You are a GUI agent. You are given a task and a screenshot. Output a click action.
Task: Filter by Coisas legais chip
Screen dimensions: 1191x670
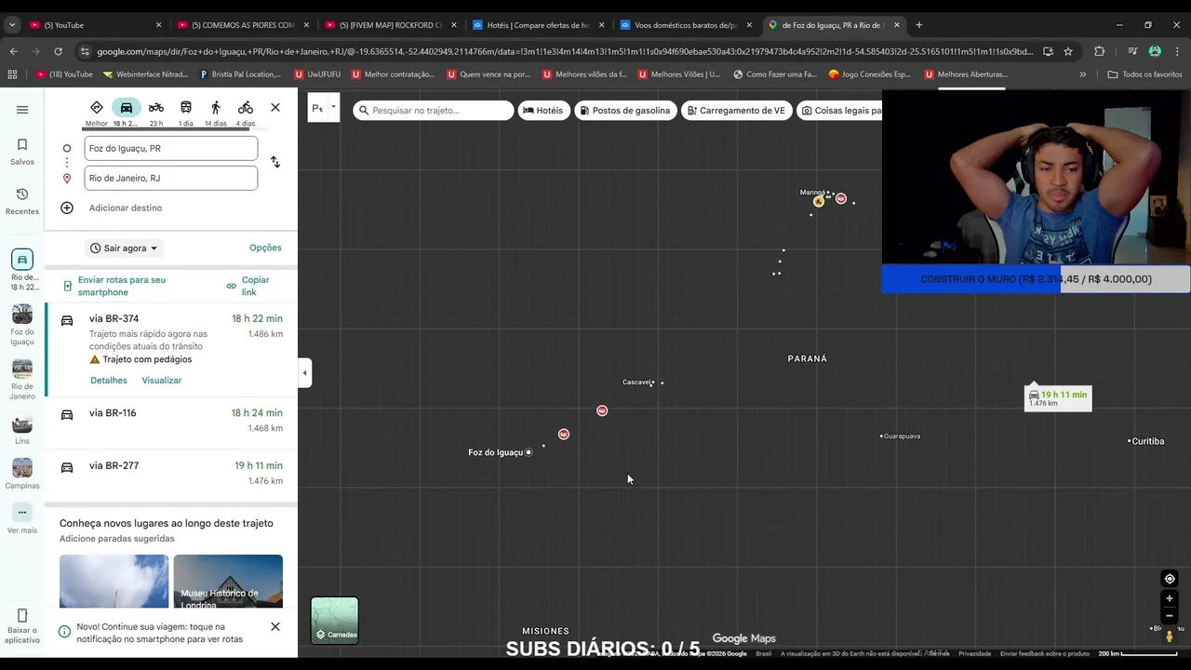pyautogui.click(x=840, y=110)
